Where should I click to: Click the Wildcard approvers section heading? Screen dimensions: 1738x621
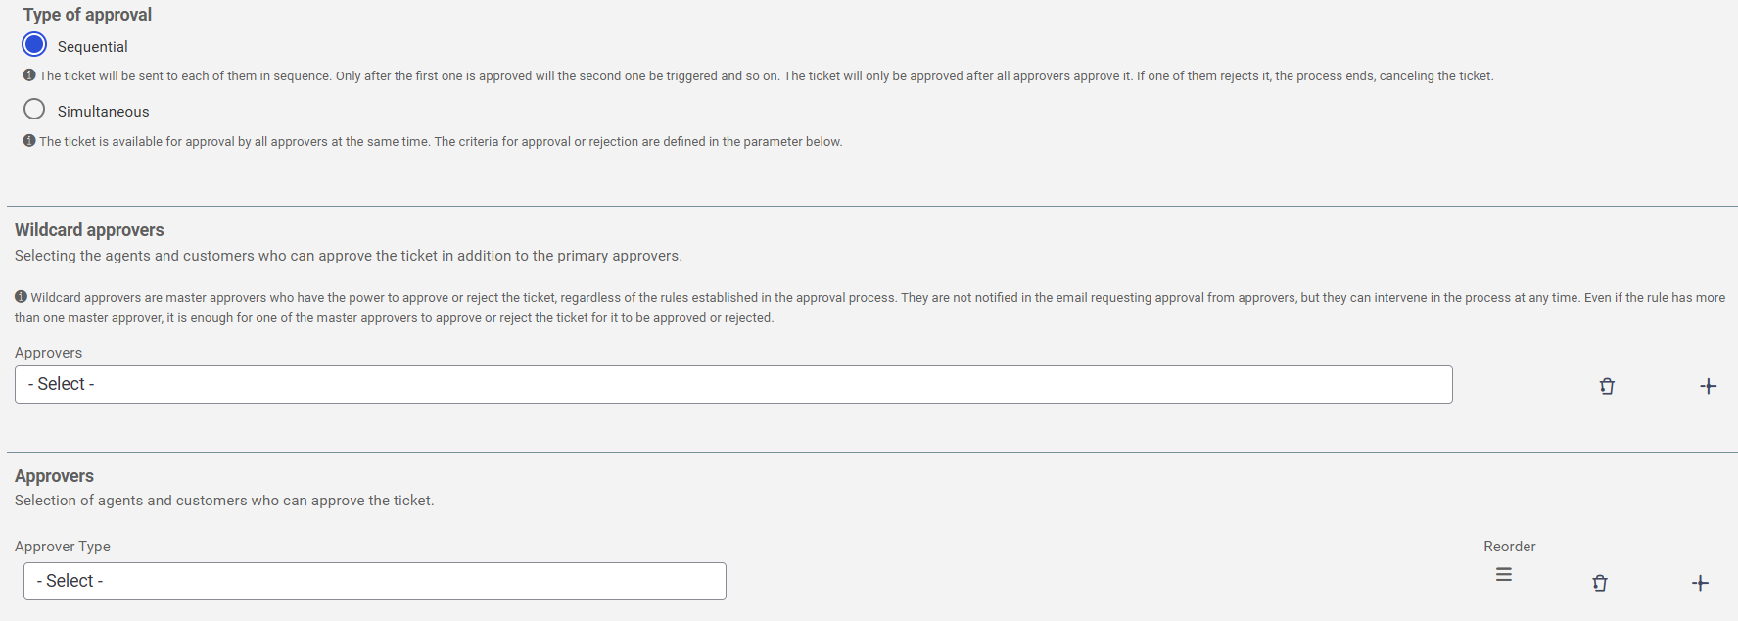click(x=89, y=230)
